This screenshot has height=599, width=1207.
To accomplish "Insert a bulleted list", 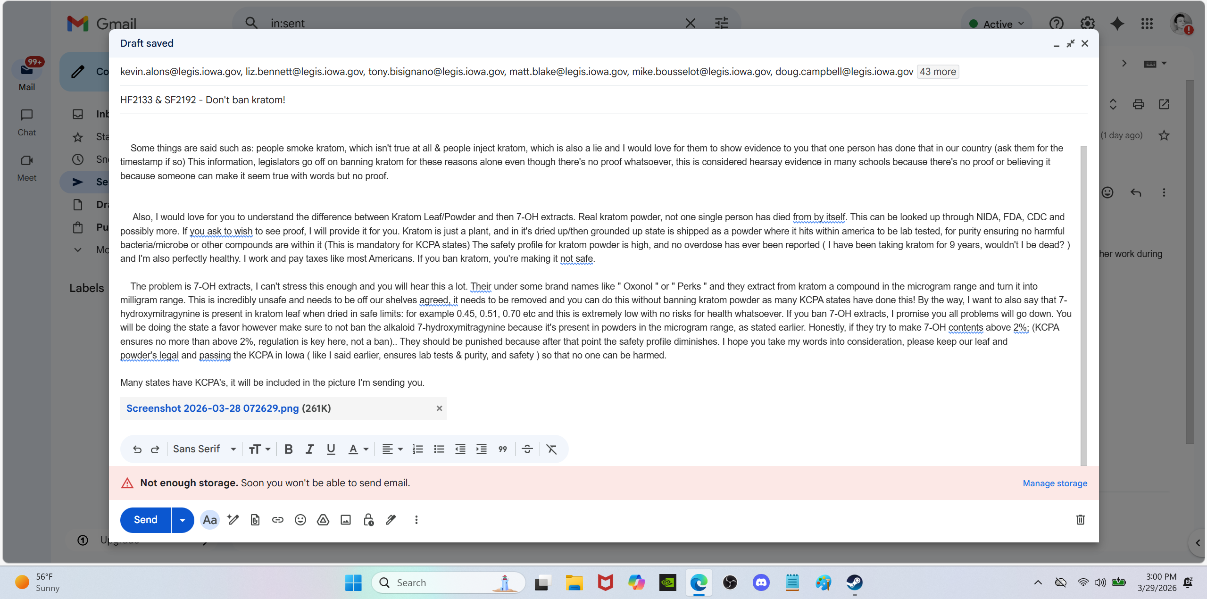I will 439,449.
